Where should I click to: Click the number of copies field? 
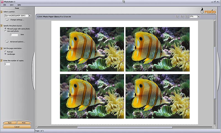[7, 64]
